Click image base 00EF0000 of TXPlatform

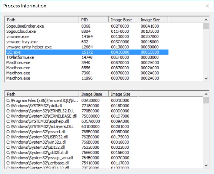120,57
